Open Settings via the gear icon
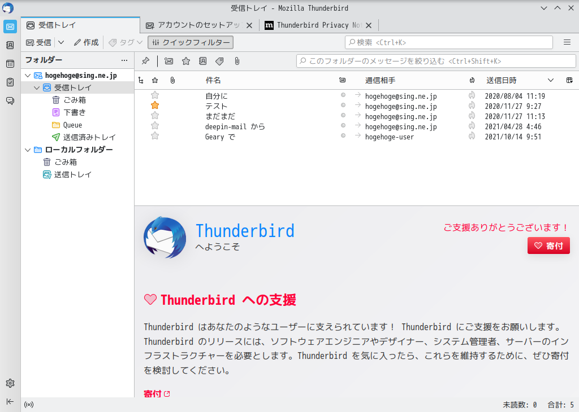This screenshot has width=579, height=412. click(10, 383)
